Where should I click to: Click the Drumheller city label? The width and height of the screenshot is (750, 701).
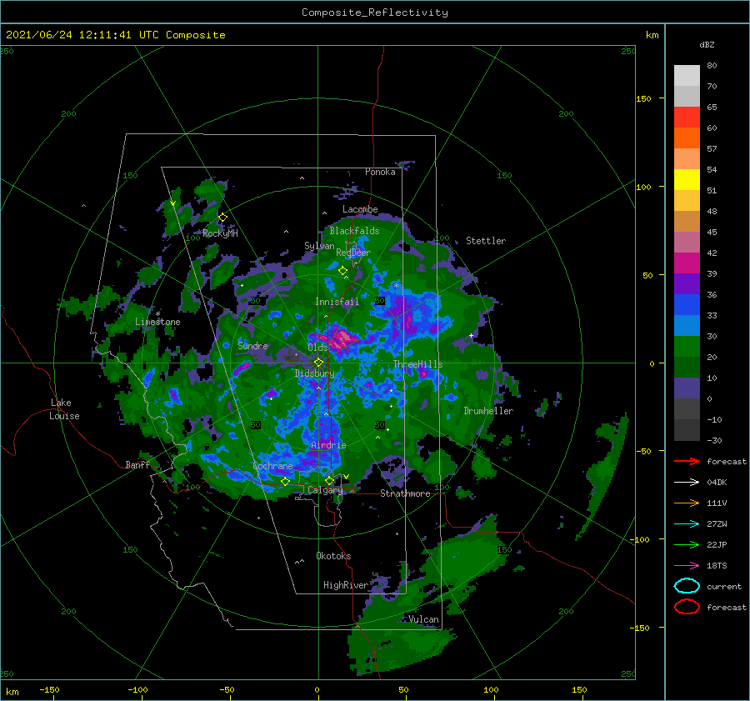[488, 411]
